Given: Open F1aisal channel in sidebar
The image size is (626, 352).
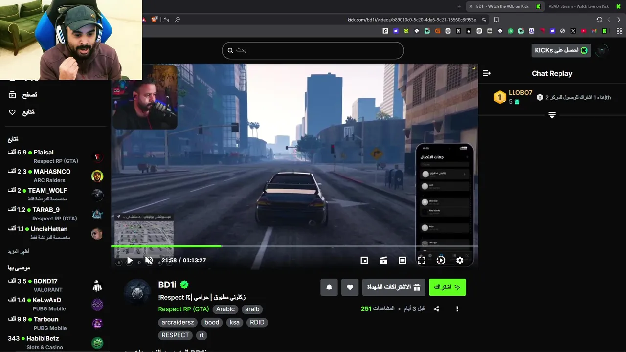Looking at the screenshot, I should pyautogui.click(x=55, y=156).
